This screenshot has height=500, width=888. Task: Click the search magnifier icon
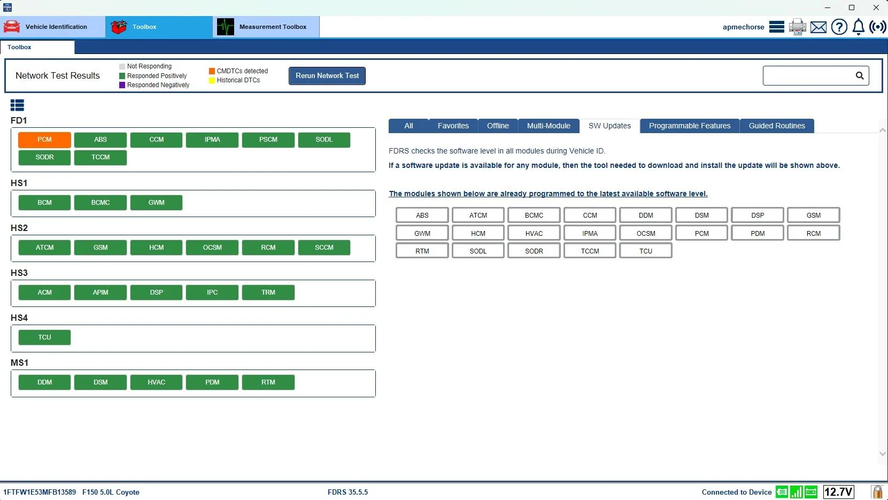[x=860, y=76]
